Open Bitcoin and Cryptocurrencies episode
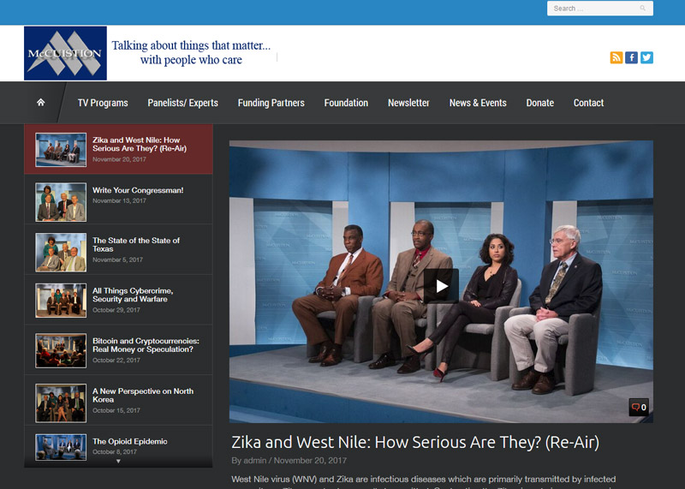The image size is (685, 489). 146,345
